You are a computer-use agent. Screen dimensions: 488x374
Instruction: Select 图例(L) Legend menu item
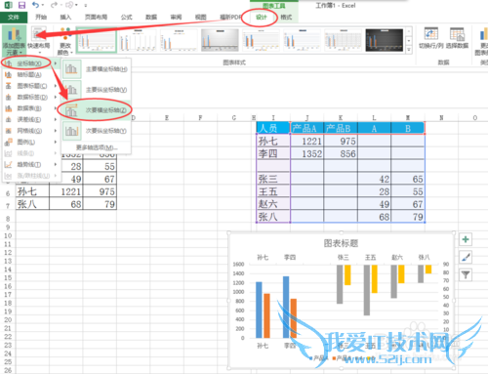(30, 142)
